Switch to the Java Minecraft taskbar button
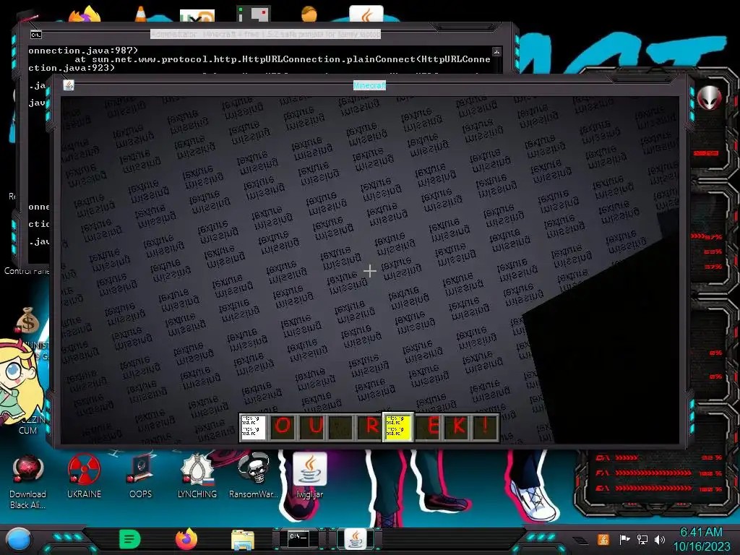 coord(356,539)
